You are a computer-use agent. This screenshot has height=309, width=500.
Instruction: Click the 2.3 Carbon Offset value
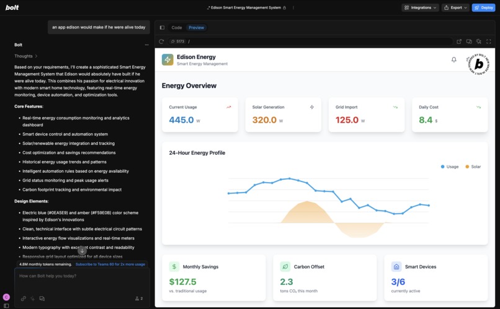coord(287,282)
